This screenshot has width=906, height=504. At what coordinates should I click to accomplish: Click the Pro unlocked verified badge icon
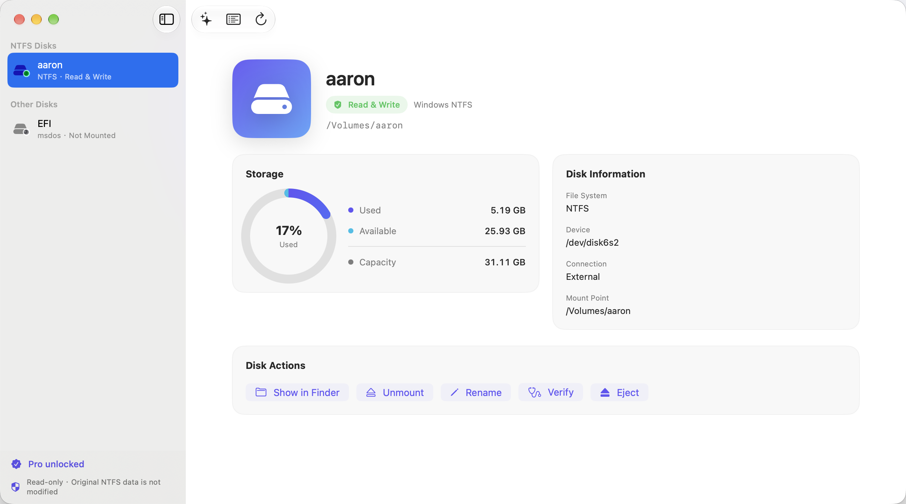tap(16, 464)
